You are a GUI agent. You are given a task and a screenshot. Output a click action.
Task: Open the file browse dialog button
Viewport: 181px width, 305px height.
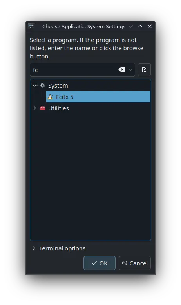144,69
